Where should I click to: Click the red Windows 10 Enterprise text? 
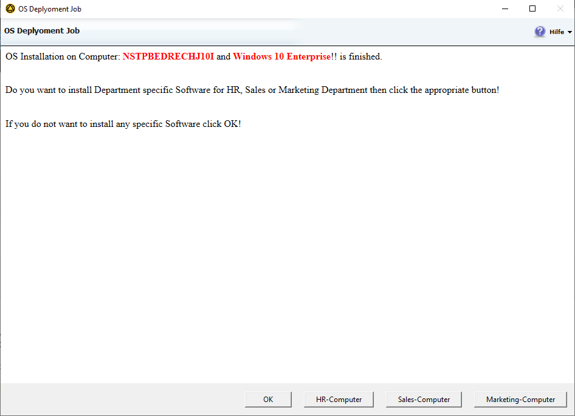pyautogui.click(x=281, y=56)
